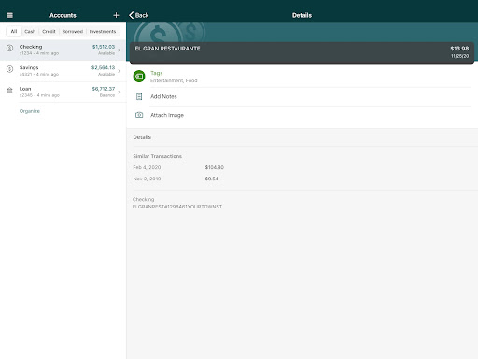Open the Nov 2, 2019 similar transaction
Viewport: 478px width, 359px height.
point(176,179)
